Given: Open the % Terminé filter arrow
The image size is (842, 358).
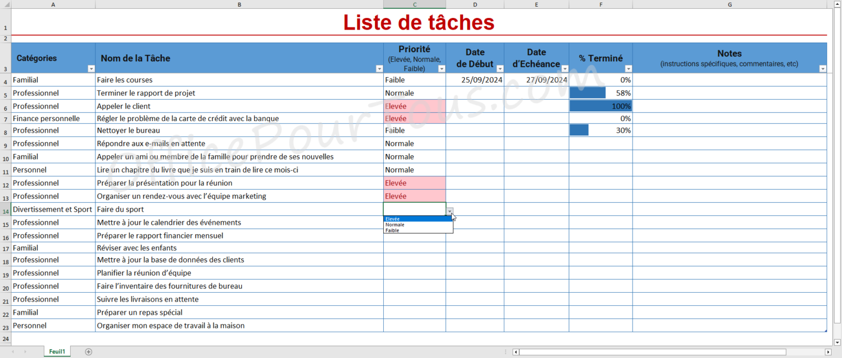Looking at the screenshot, I should coord(628,69).
